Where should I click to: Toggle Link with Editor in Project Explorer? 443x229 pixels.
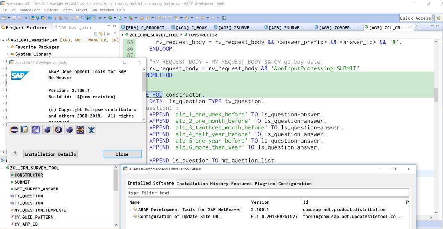click(x=101, y=34)
